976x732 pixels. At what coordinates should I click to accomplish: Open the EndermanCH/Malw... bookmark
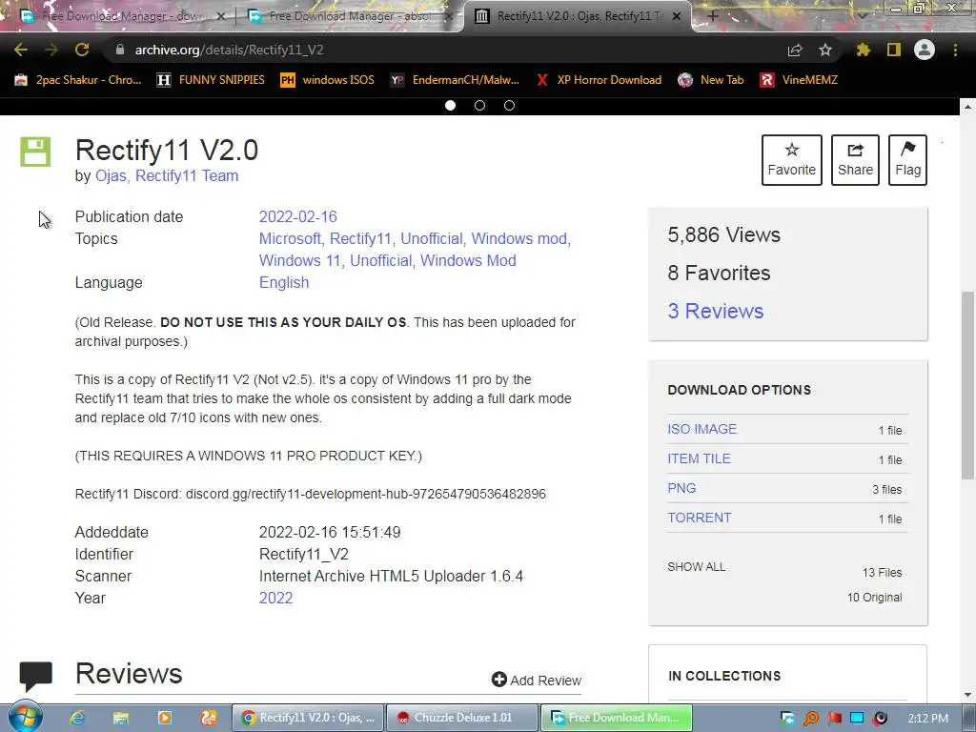click(x=455, y=80)
